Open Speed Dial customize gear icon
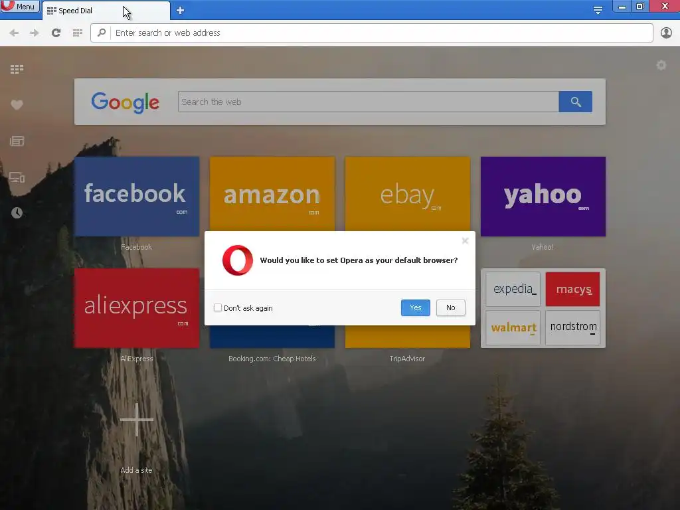 pyautogui.click(x=661, y=66)
